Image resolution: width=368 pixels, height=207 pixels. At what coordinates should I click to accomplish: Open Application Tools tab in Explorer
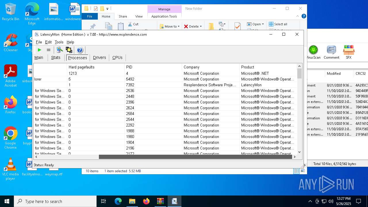[164, 16]
